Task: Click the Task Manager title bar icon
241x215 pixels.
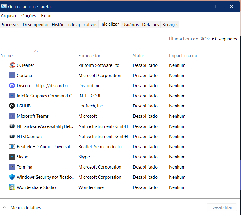Action: pos(4,6)
